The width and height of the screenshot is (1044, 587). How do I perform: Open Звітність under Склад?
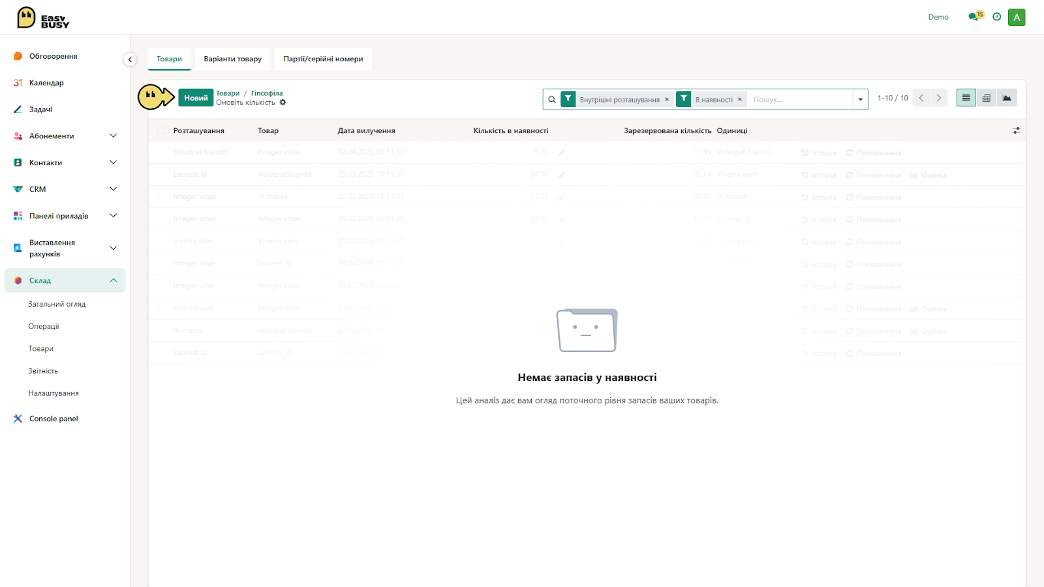pos(43,370)
